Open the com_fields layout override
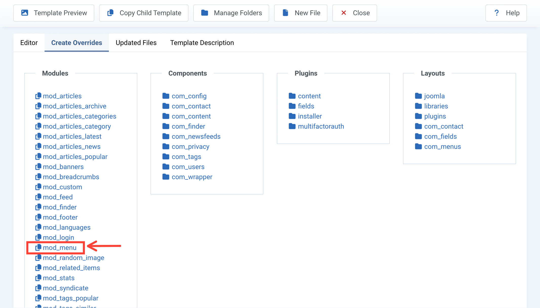Image resolution: width=540 pixels, height=308 pixels. click(440, 136)
